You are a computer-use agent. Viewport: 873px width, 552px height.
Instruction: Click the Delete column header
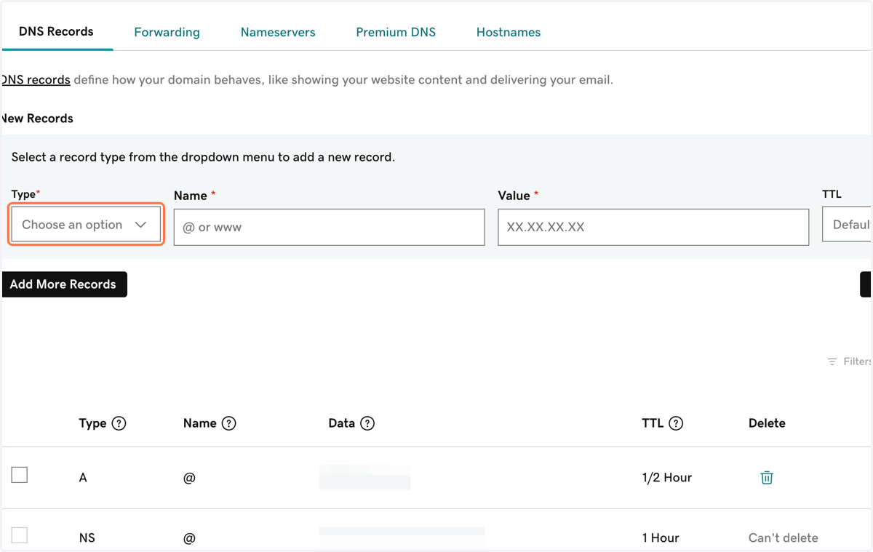click(x=767, y=423)
